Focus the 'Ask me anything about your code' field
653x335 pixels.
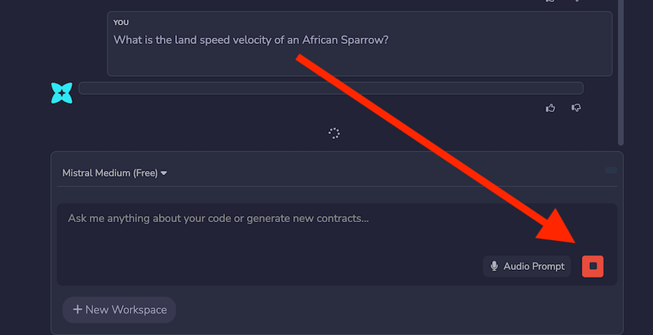point(337,244)
